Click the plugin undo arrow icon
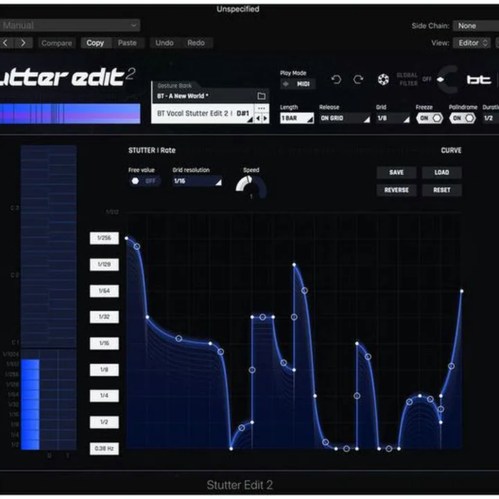This screenshot has width=499, height=499. (x=336, y=80)
